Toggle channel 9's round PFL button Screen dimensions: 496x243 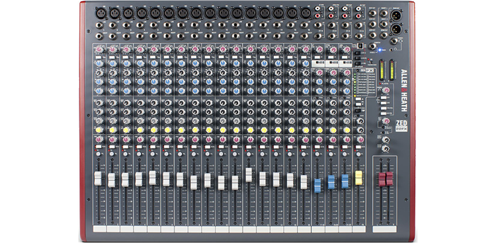click(208, 154)
